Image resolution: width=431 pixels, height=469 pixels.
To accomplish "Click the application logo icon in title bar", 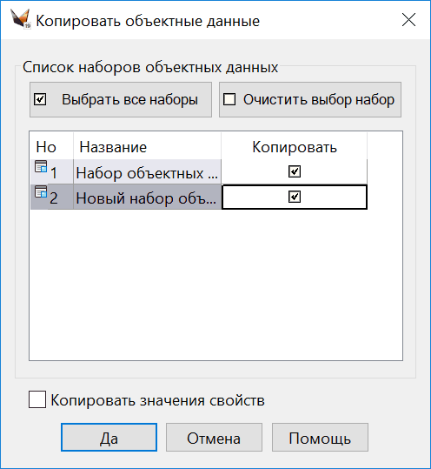I will pyautogui.click(x=21, y=19).
